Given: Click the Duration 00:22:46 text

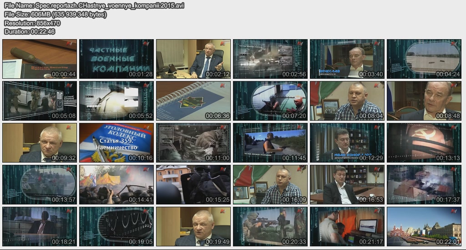Looking at the screenshot, I should coord(30,31).
